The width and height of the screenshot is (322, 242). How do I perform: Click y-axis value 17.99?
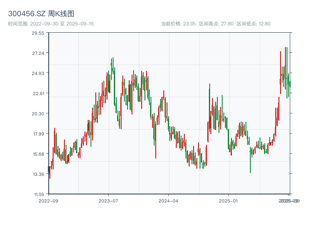(39, 134)
